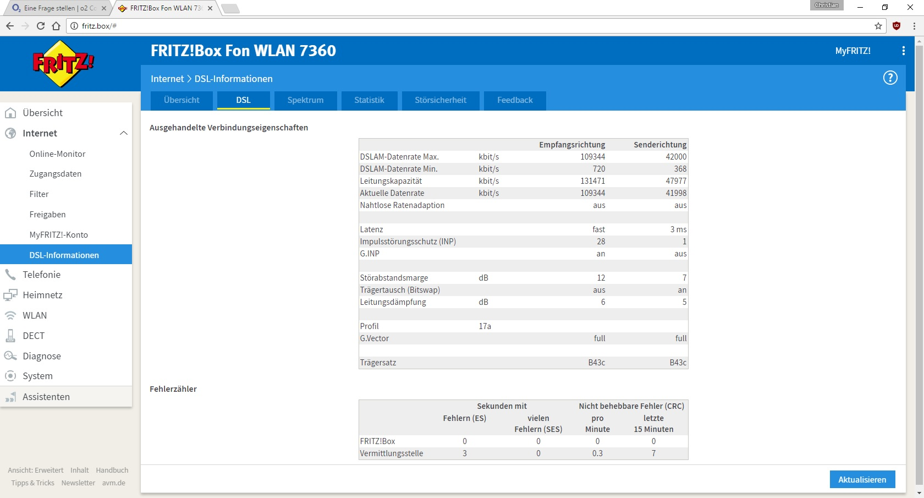The width and height of the screenshot is (924, 498).
Task: Open Freigaben in sidebar
Action: (x=47, y=215)
